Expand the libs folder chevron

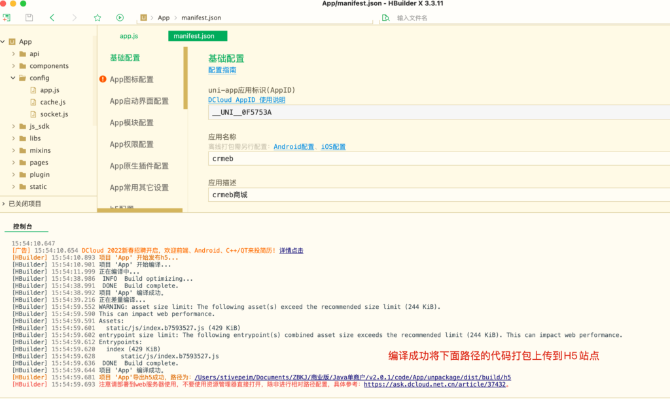click(13, 138)
